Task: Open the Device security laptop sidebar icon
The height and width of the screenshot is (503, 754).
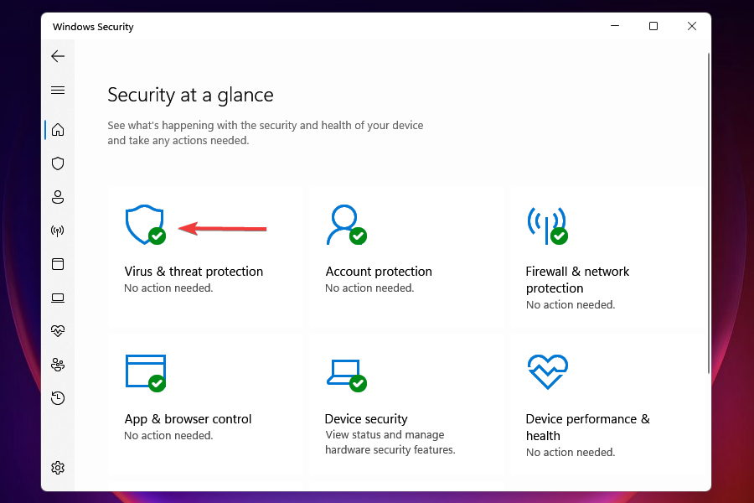Action: tap(58, 298)
